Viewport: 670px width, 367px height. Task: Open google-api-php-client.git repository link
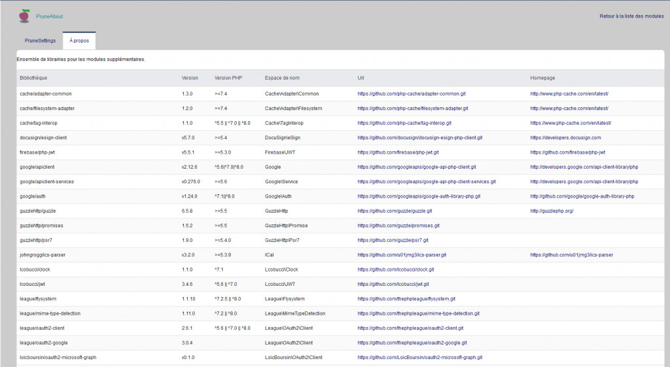pyautogui.click(x=417, y=167)
